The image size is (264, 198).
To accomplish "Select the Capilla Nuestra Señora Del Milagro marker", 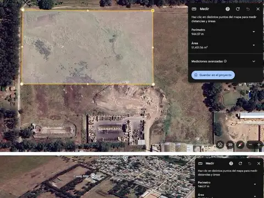I will pos(125,158).
